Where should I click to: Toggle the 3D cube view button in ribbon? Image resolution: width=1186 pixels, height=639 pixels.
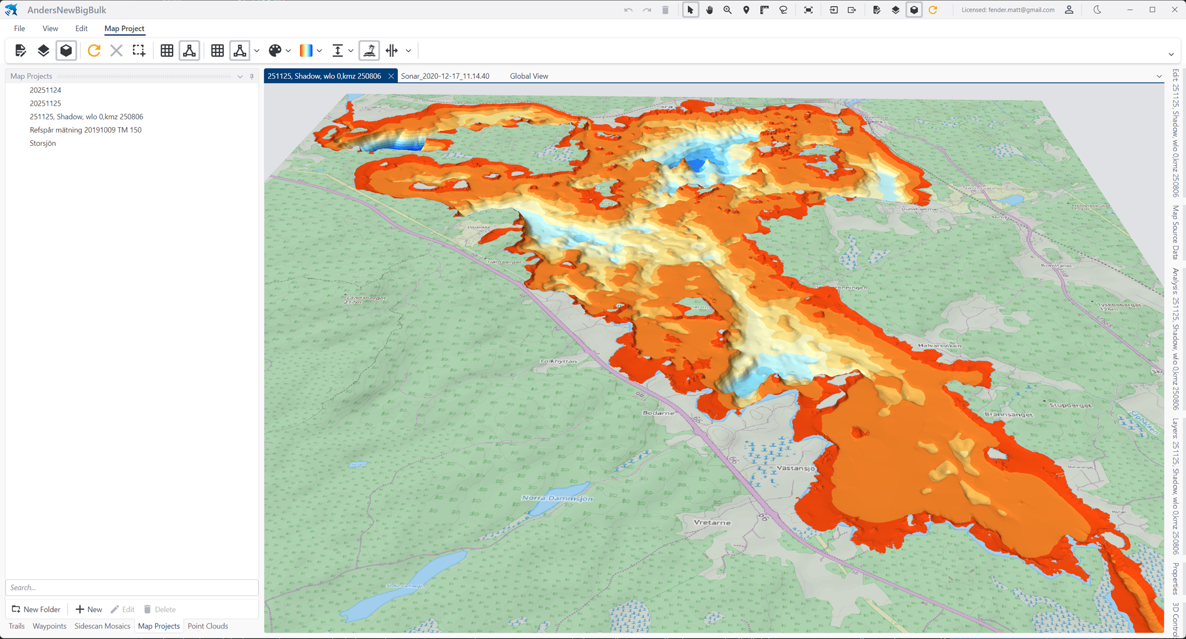(x=66, y=51)
